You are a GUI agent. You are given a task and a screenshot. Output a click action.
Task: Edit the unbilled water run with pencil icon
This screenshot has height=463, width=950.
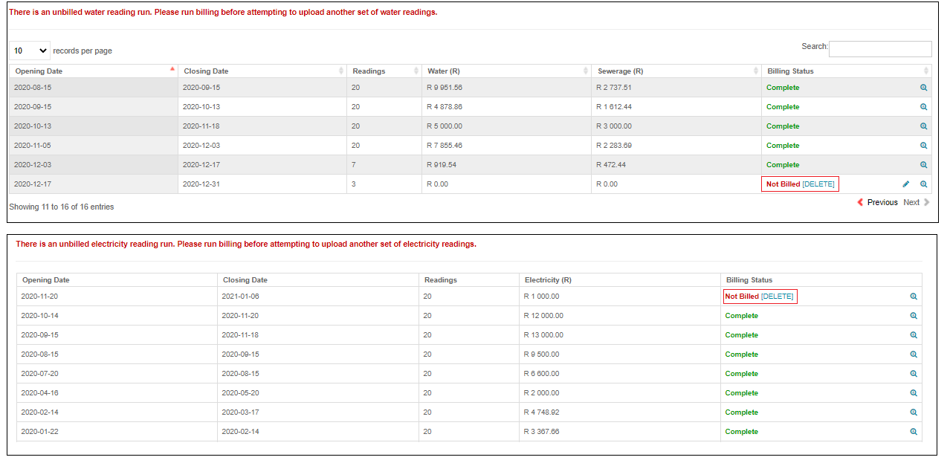(x=905, y=184)
